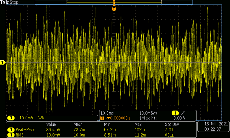Click the 0.00 V trigger level readout
Viewport: 230px width, 138px height.
point(179,118)
